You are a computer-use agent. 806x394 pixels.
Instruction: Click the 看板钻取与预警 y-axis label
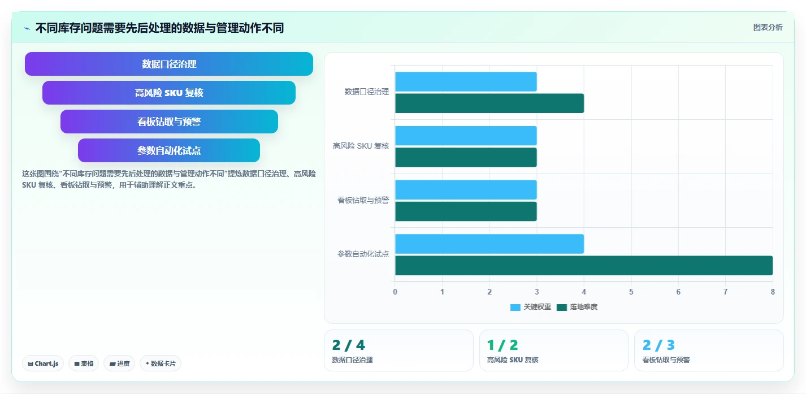click(363, 200)
